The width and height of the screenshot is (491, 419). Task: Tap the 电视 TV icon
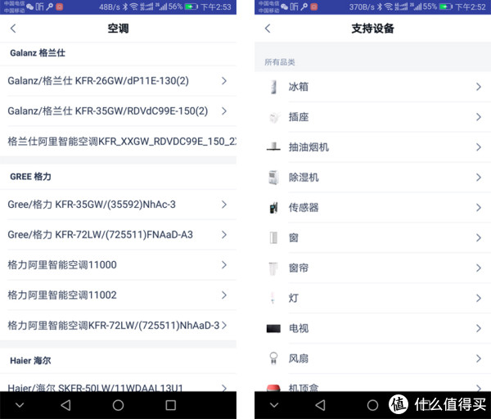[273, 328]
